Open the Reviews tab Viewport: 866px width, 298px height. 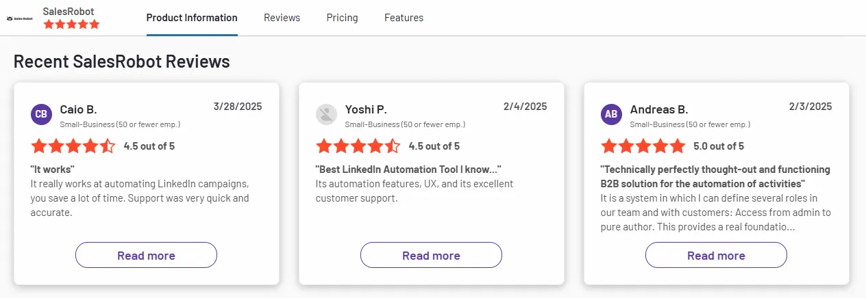[x=282, y=18]
